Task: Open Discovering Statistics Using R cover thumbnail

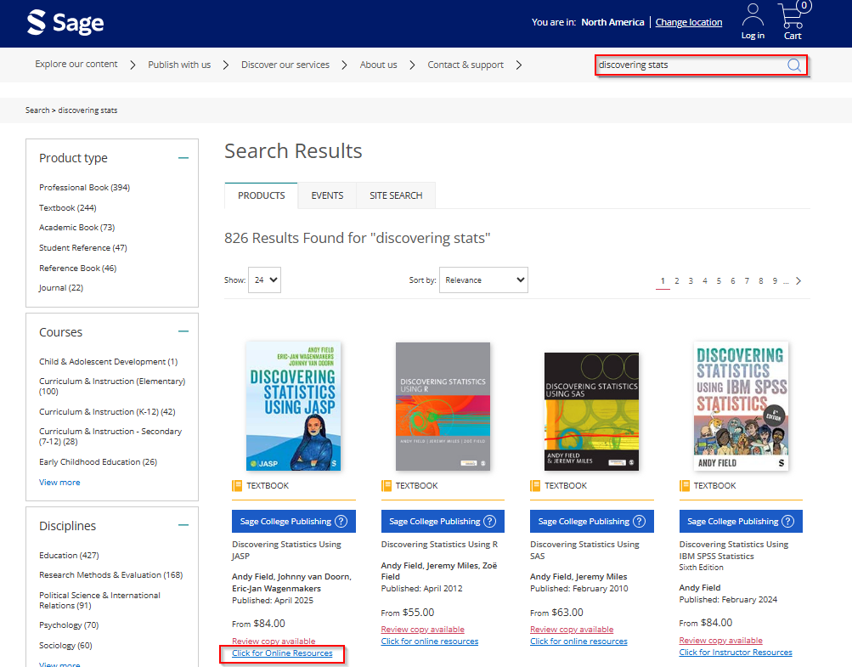Action: pyautogui.click(x=443, y=406)
